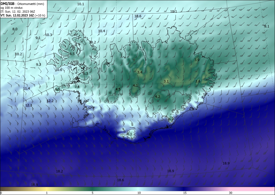The height and width of the screenshot is (195, 275).
Task: Click the 12.2 value southwest of Iceland
Action: [x=50, y=101]
